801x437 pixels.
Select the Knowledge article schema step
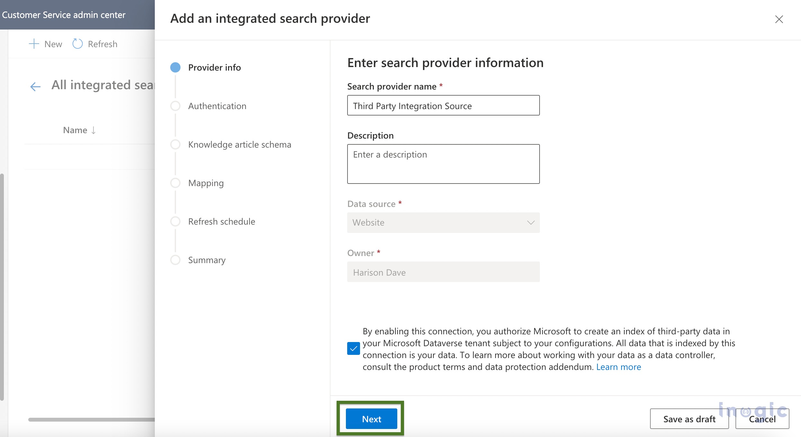click(x=240, y=144)
